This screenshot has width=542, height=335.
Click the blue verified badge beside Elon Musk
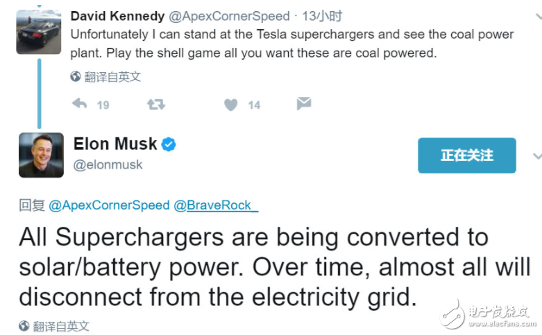169,144
